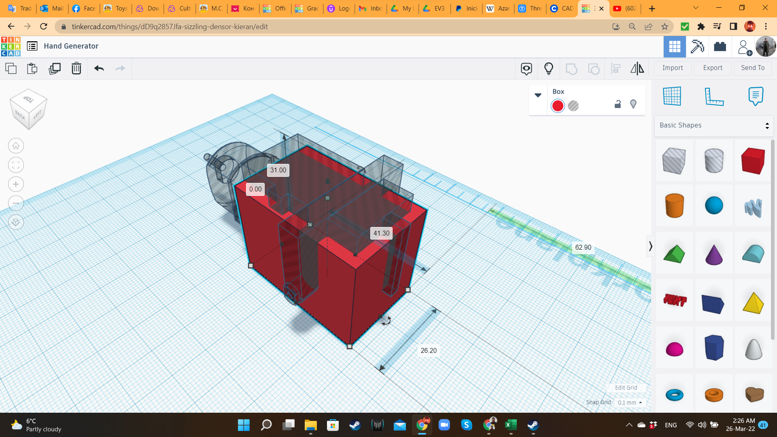Click the Delete trash can icon
Screen dimensions: 777x437
[x=76, y=68]
